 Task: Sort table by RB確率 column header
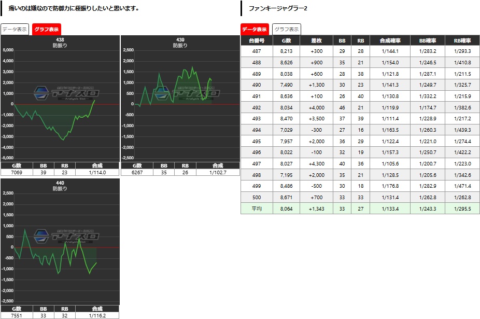[x=462, y=40]
